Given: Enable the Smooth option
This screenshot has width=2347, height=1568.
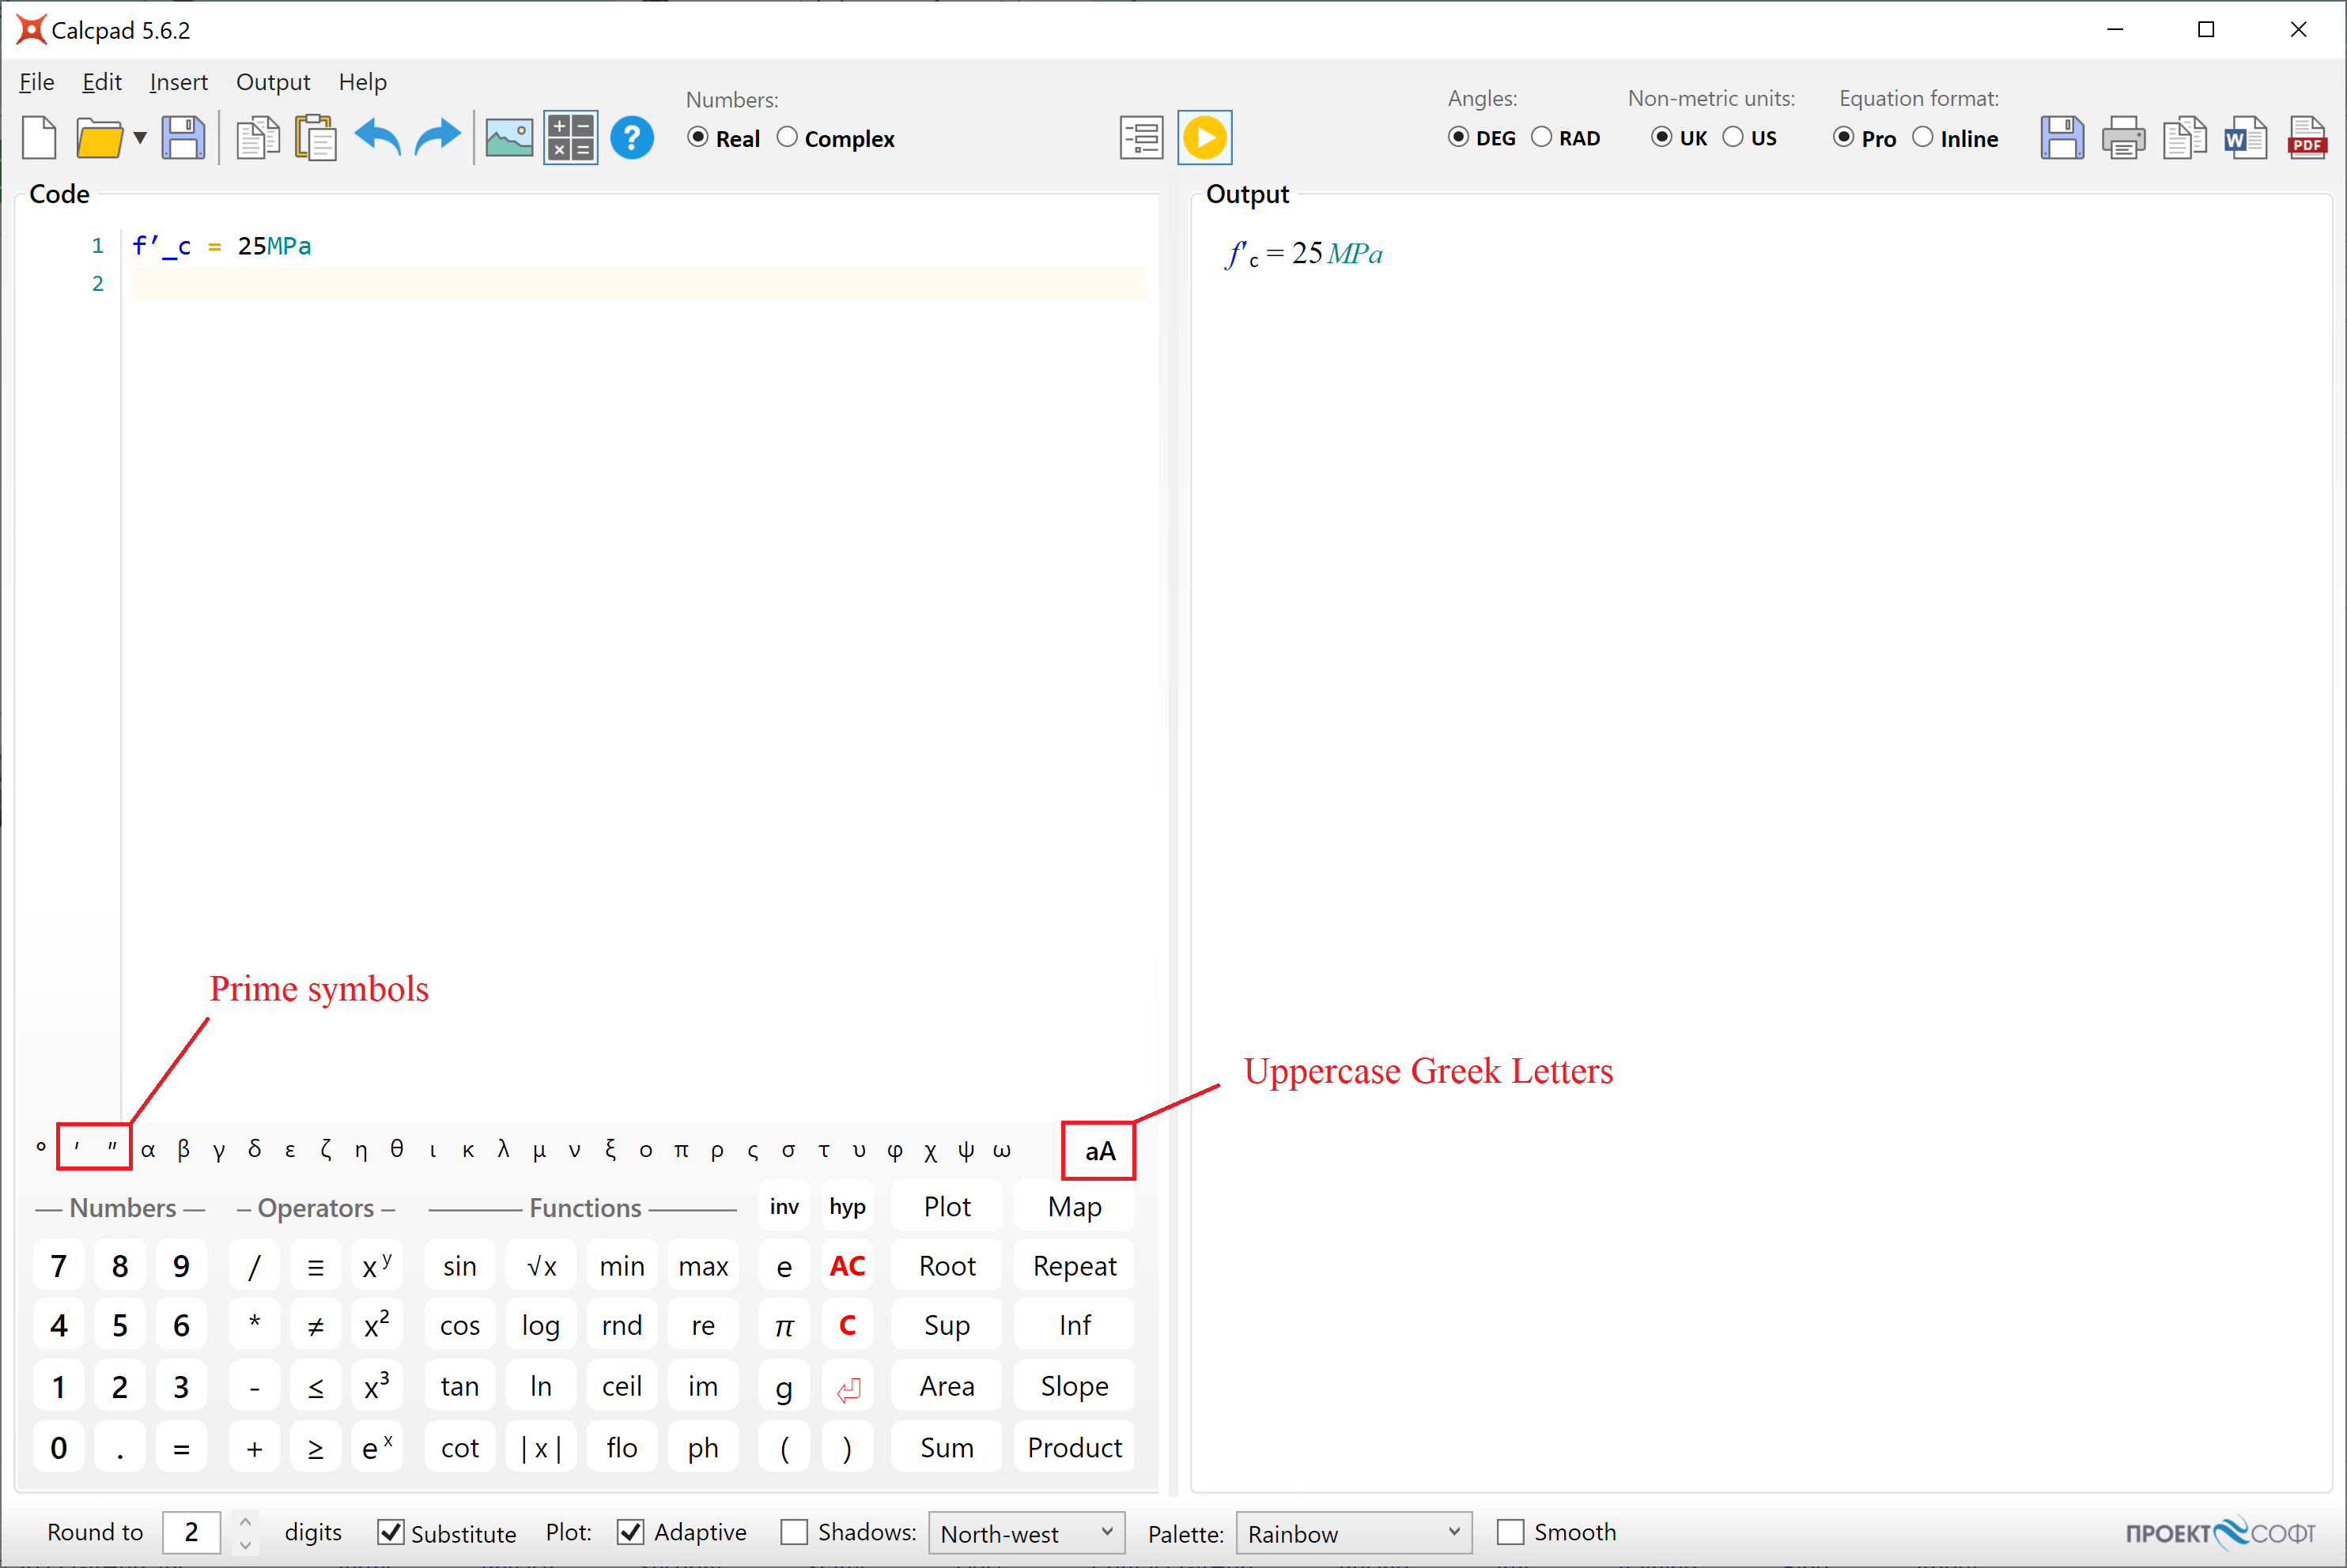Looking at the screenshot, I should [1510, 1531].
